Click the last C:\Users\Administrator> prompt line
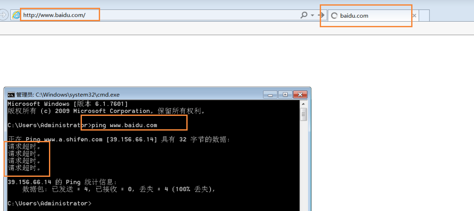Image resolution: width=474 pixels, height=211 pixels. pyautogui.click(x=49, y=203)
